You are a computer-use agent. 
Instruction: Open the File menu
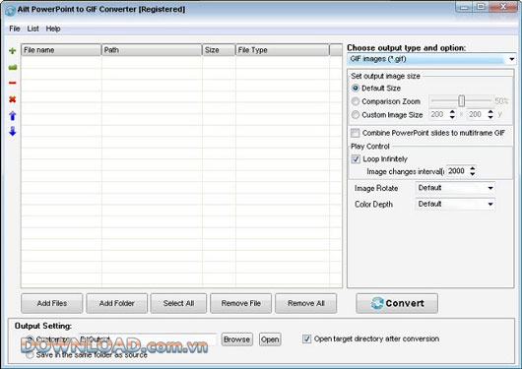pos(15,29)
